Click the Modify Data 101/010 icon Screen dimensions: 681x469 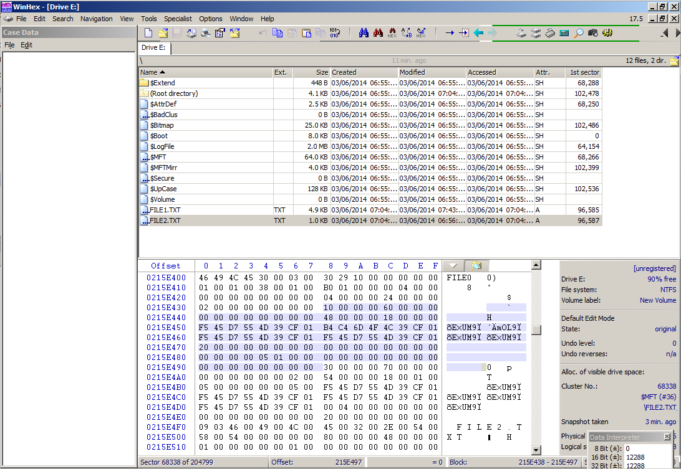(x=334, y=33)
